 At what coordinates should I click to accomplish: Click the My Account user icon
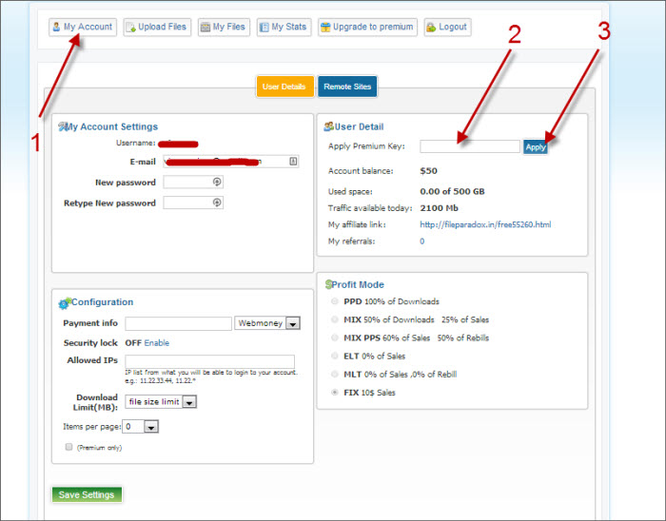coord(56,27)
